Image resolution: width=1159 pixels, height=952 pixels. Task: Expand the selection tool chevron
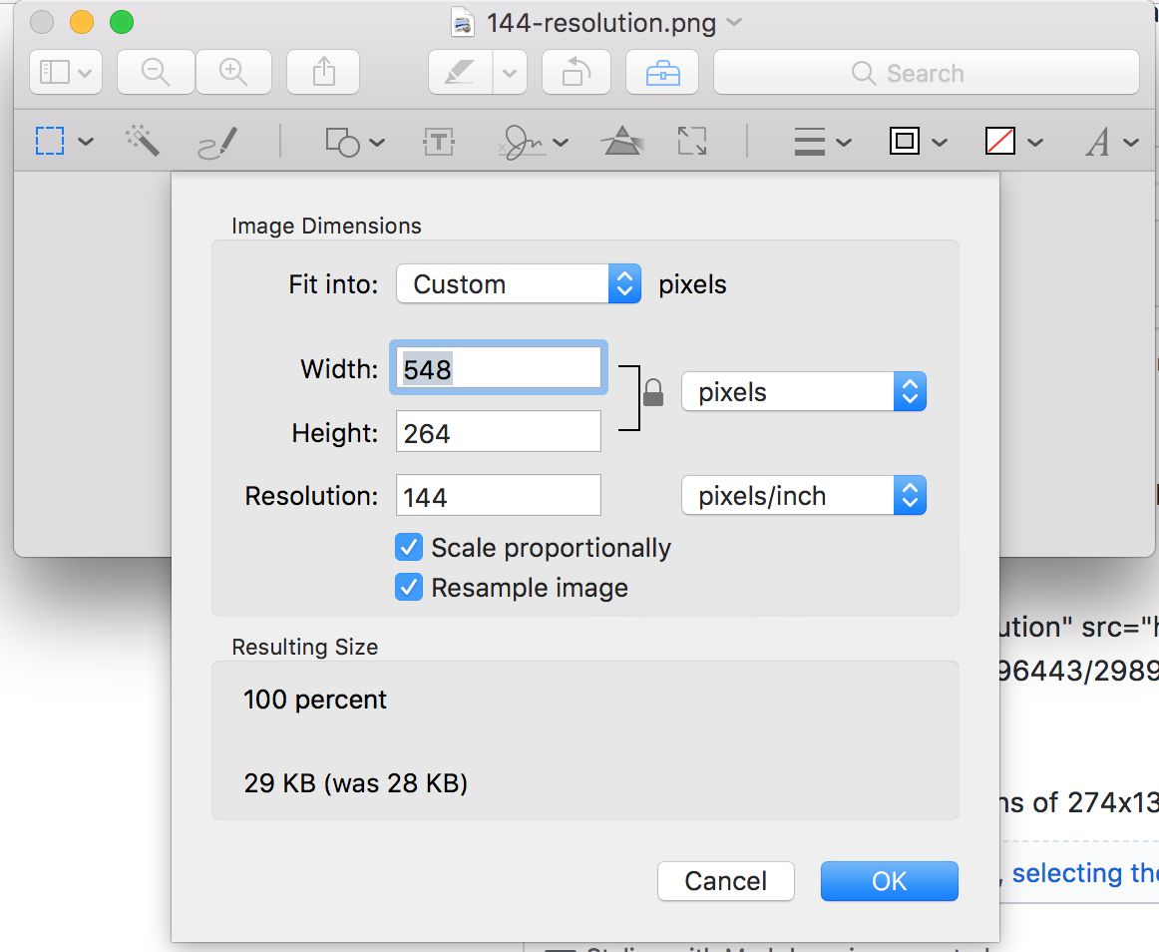click(86, 142)
